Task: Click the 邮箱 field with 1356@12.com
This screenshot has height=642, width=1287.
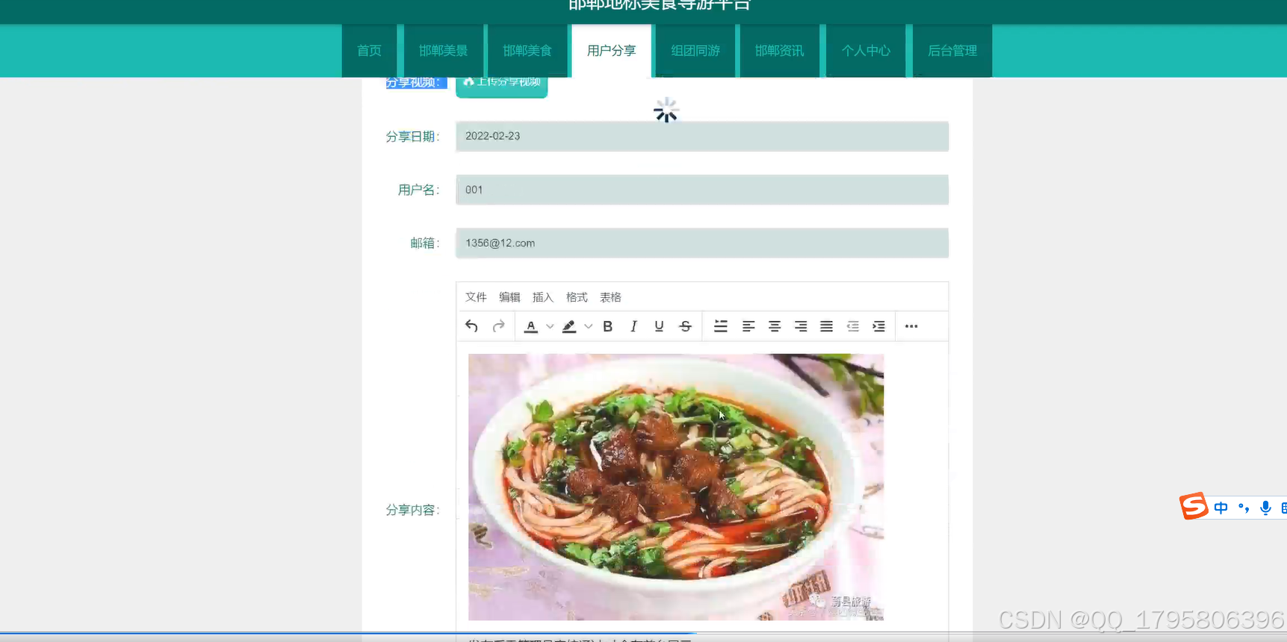Action: coord(702,243)
